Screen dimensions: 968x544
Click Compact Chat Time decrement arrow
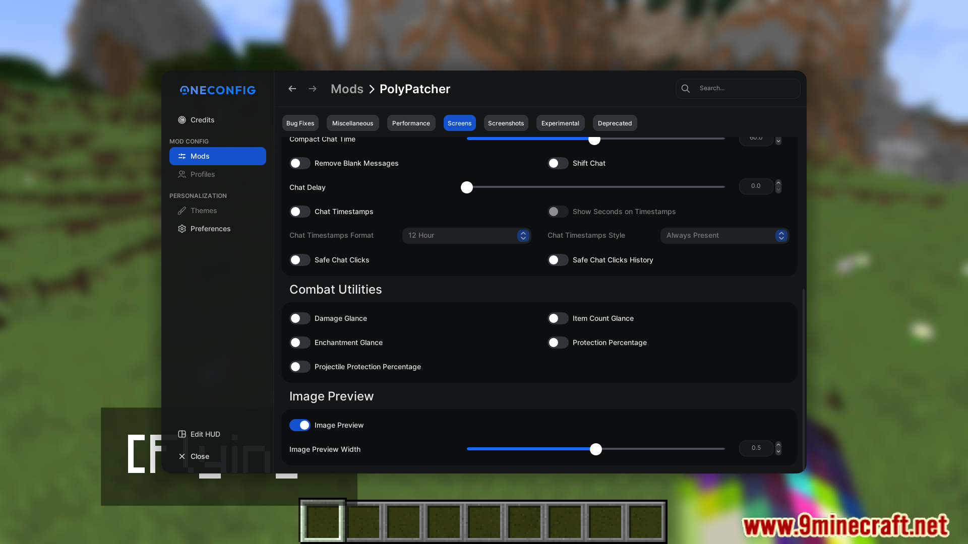(778, 142)
